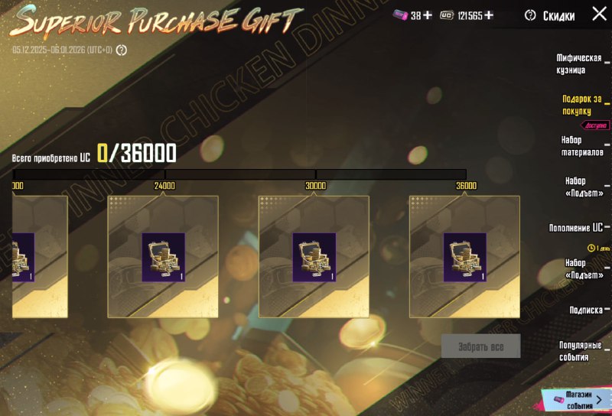This screenshot has height=416, width=612.
Task: Open Мифическая кузница tab
Action: (579, 64)
